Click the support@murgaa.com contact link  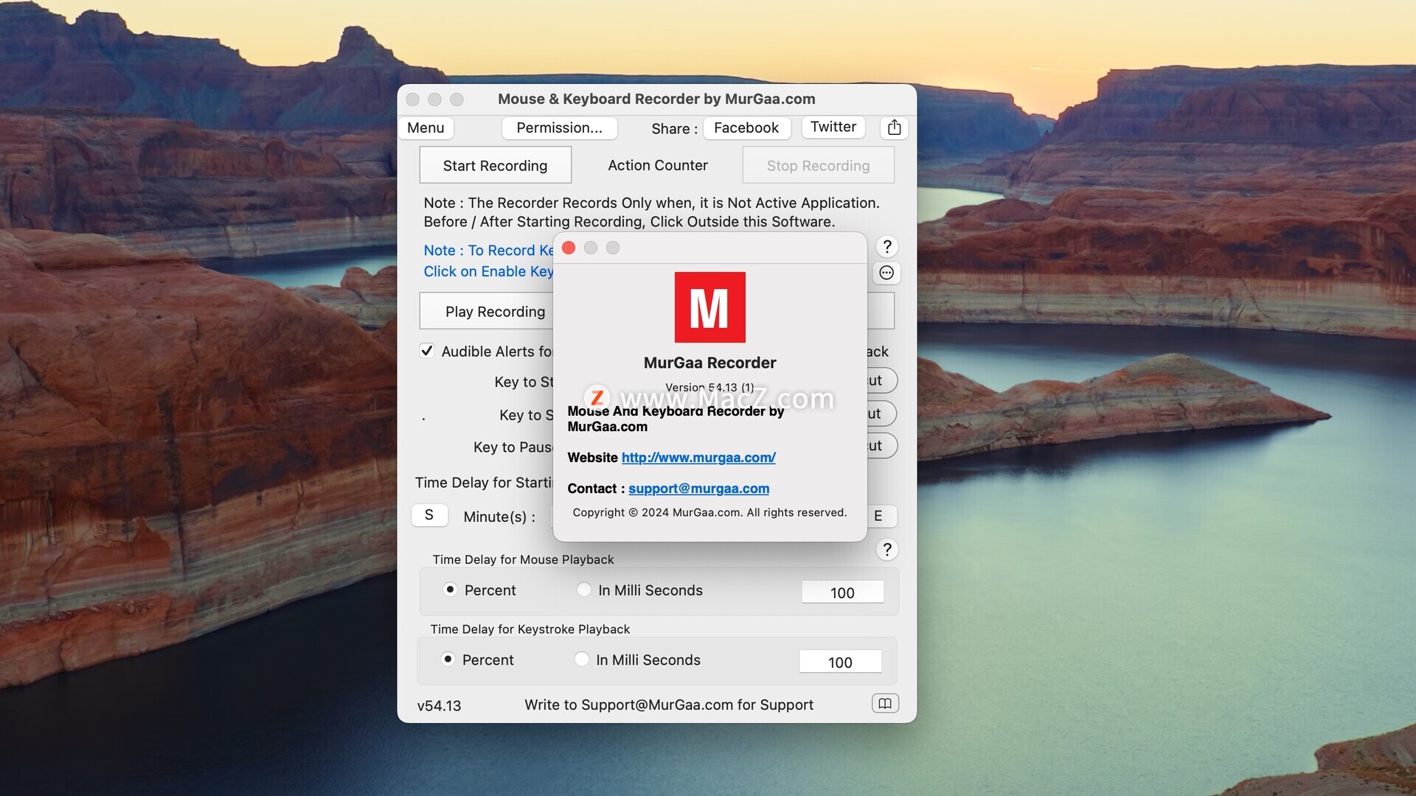point(698,488)
